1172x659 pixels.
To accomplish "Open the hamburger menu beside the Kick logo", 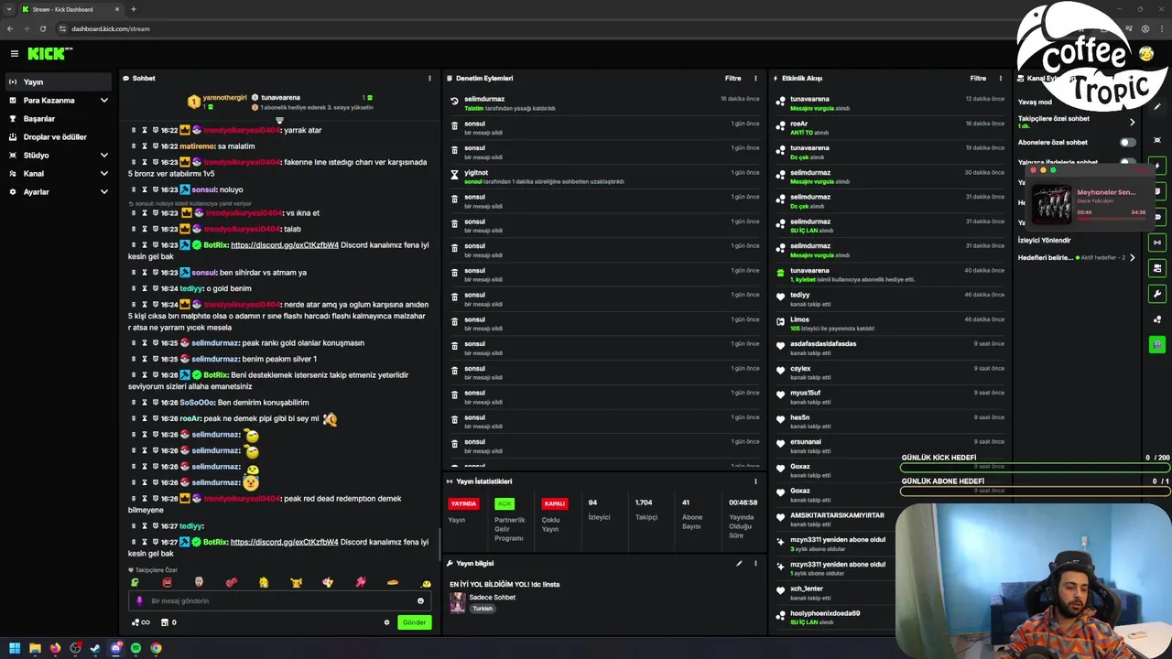I will (14, 54).
